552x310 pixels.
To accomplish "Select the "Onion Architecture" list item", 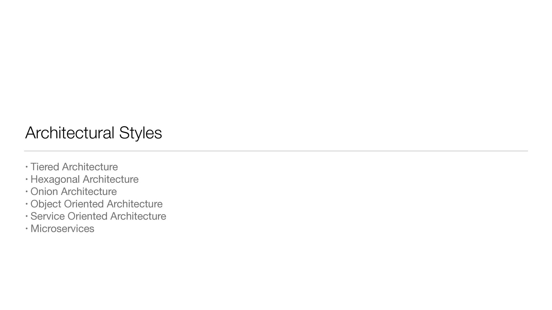I will click(x=74, y=191).
